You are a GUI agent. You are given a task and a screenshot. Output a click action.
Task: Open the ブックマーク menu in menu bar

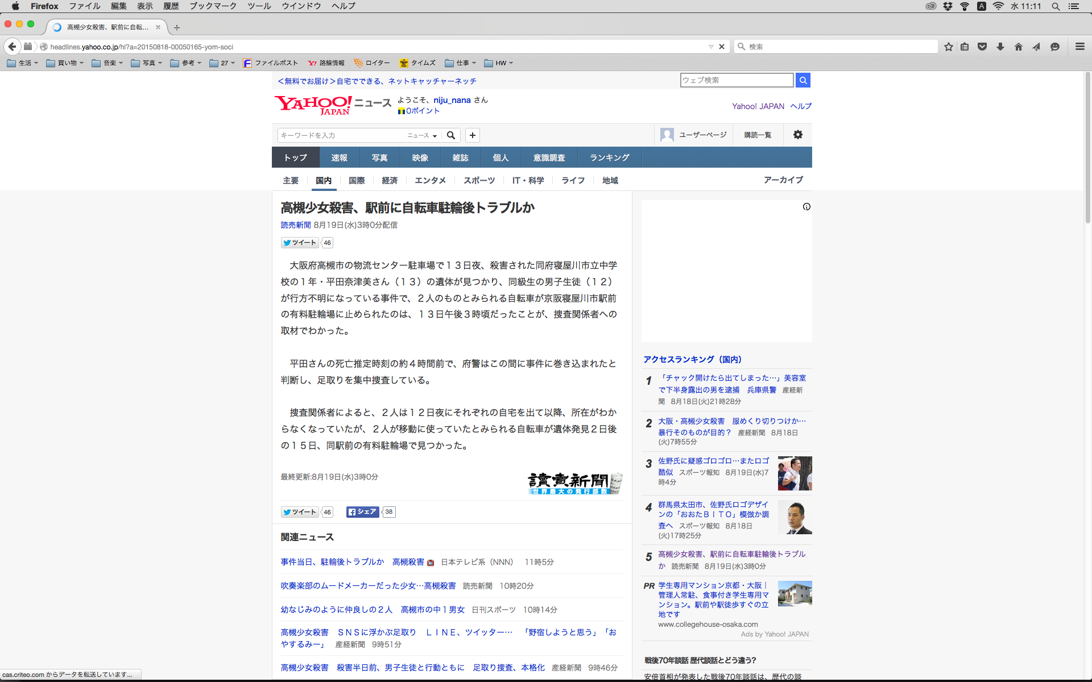(x=213, y=6)
